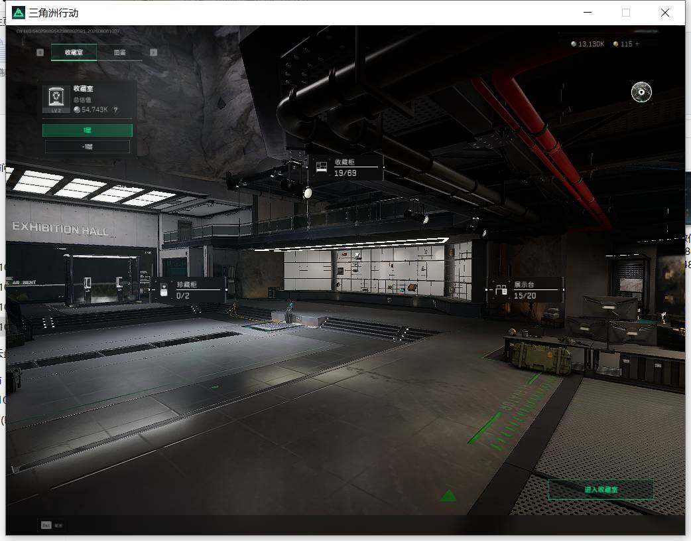Click the 收藏柜 cabinet icon

click(x=321, y=167)
